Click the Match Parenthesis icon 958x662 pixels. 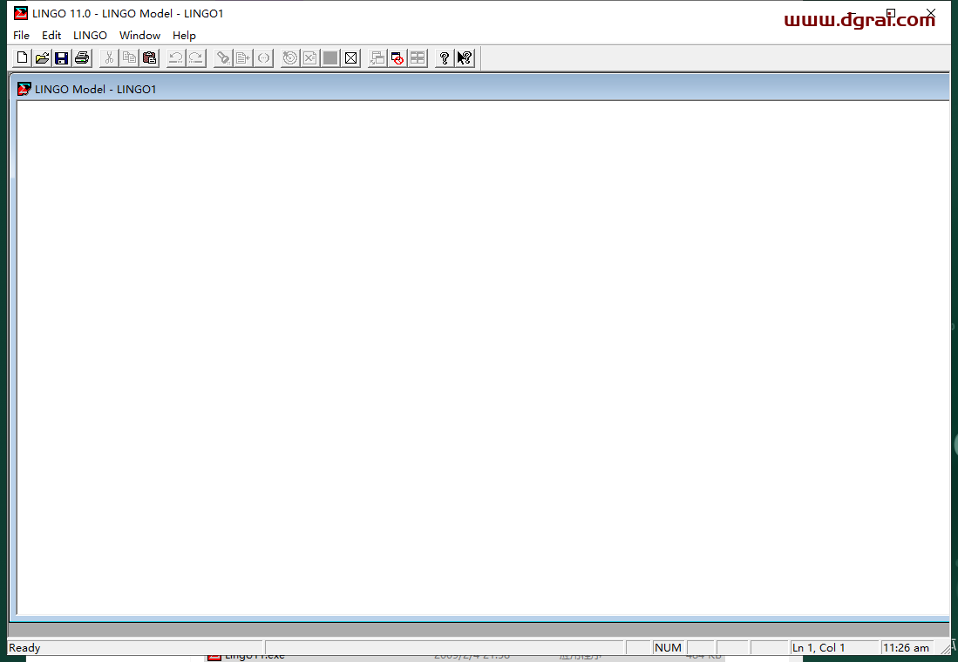click(263, 58)
